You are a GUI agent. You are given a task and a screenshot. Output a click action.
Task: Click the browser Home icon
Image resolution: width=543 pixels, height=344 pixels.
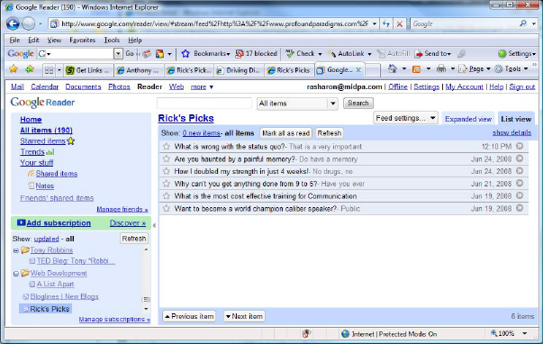point(393,68)
